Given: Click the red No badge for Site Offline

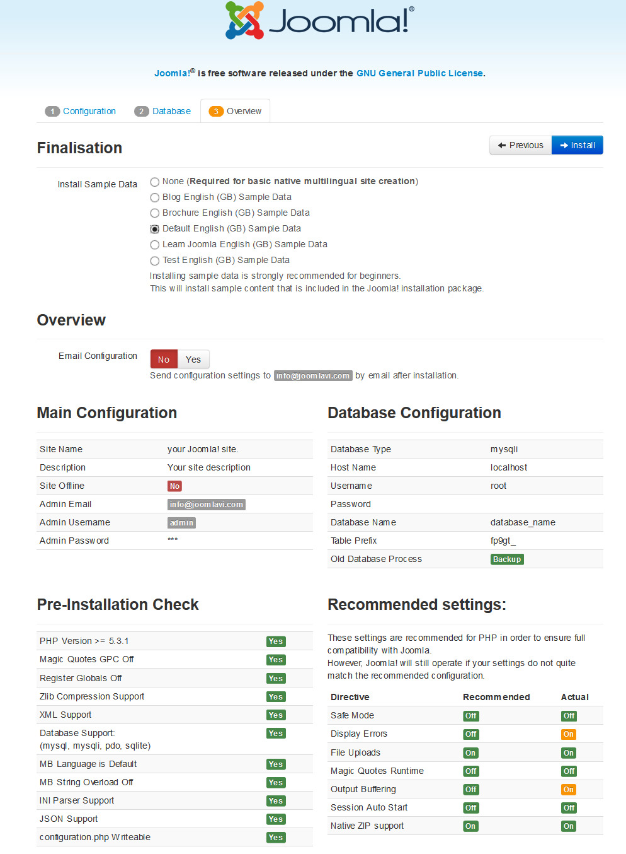Looking at the screenshot, I should pos(174,486).
